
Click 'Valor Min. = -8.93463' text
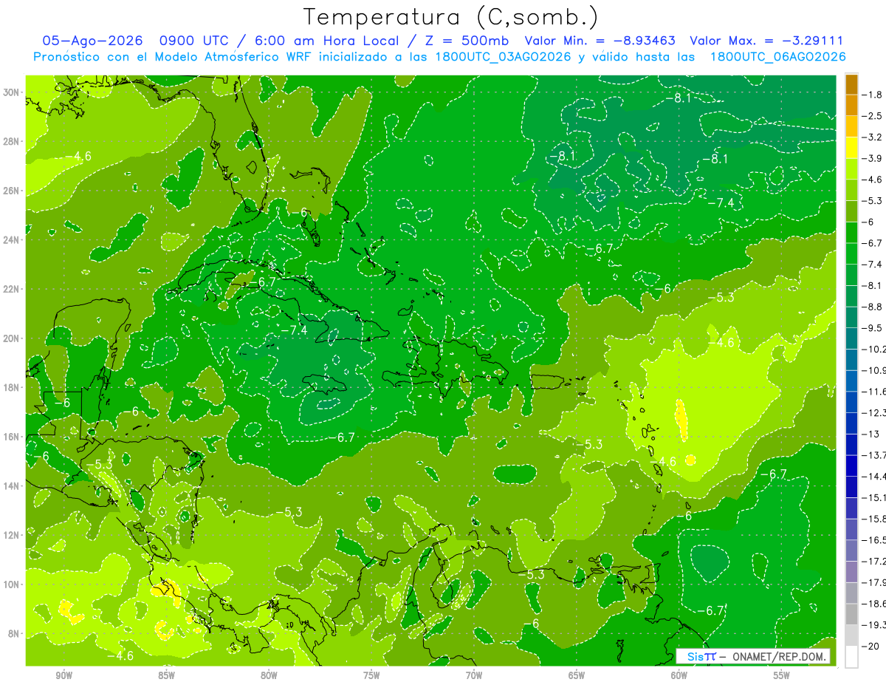click(x=600, y=41)
